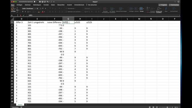
Task: Click the decrease font size icon
Action: (x=45, y=8)
